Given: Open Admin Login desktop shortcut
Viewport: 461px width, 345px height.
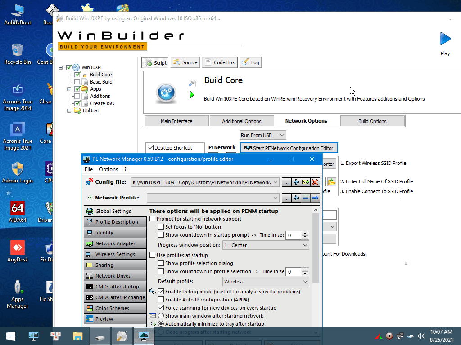Looking at the screenshot, I should tap(18, 172).
